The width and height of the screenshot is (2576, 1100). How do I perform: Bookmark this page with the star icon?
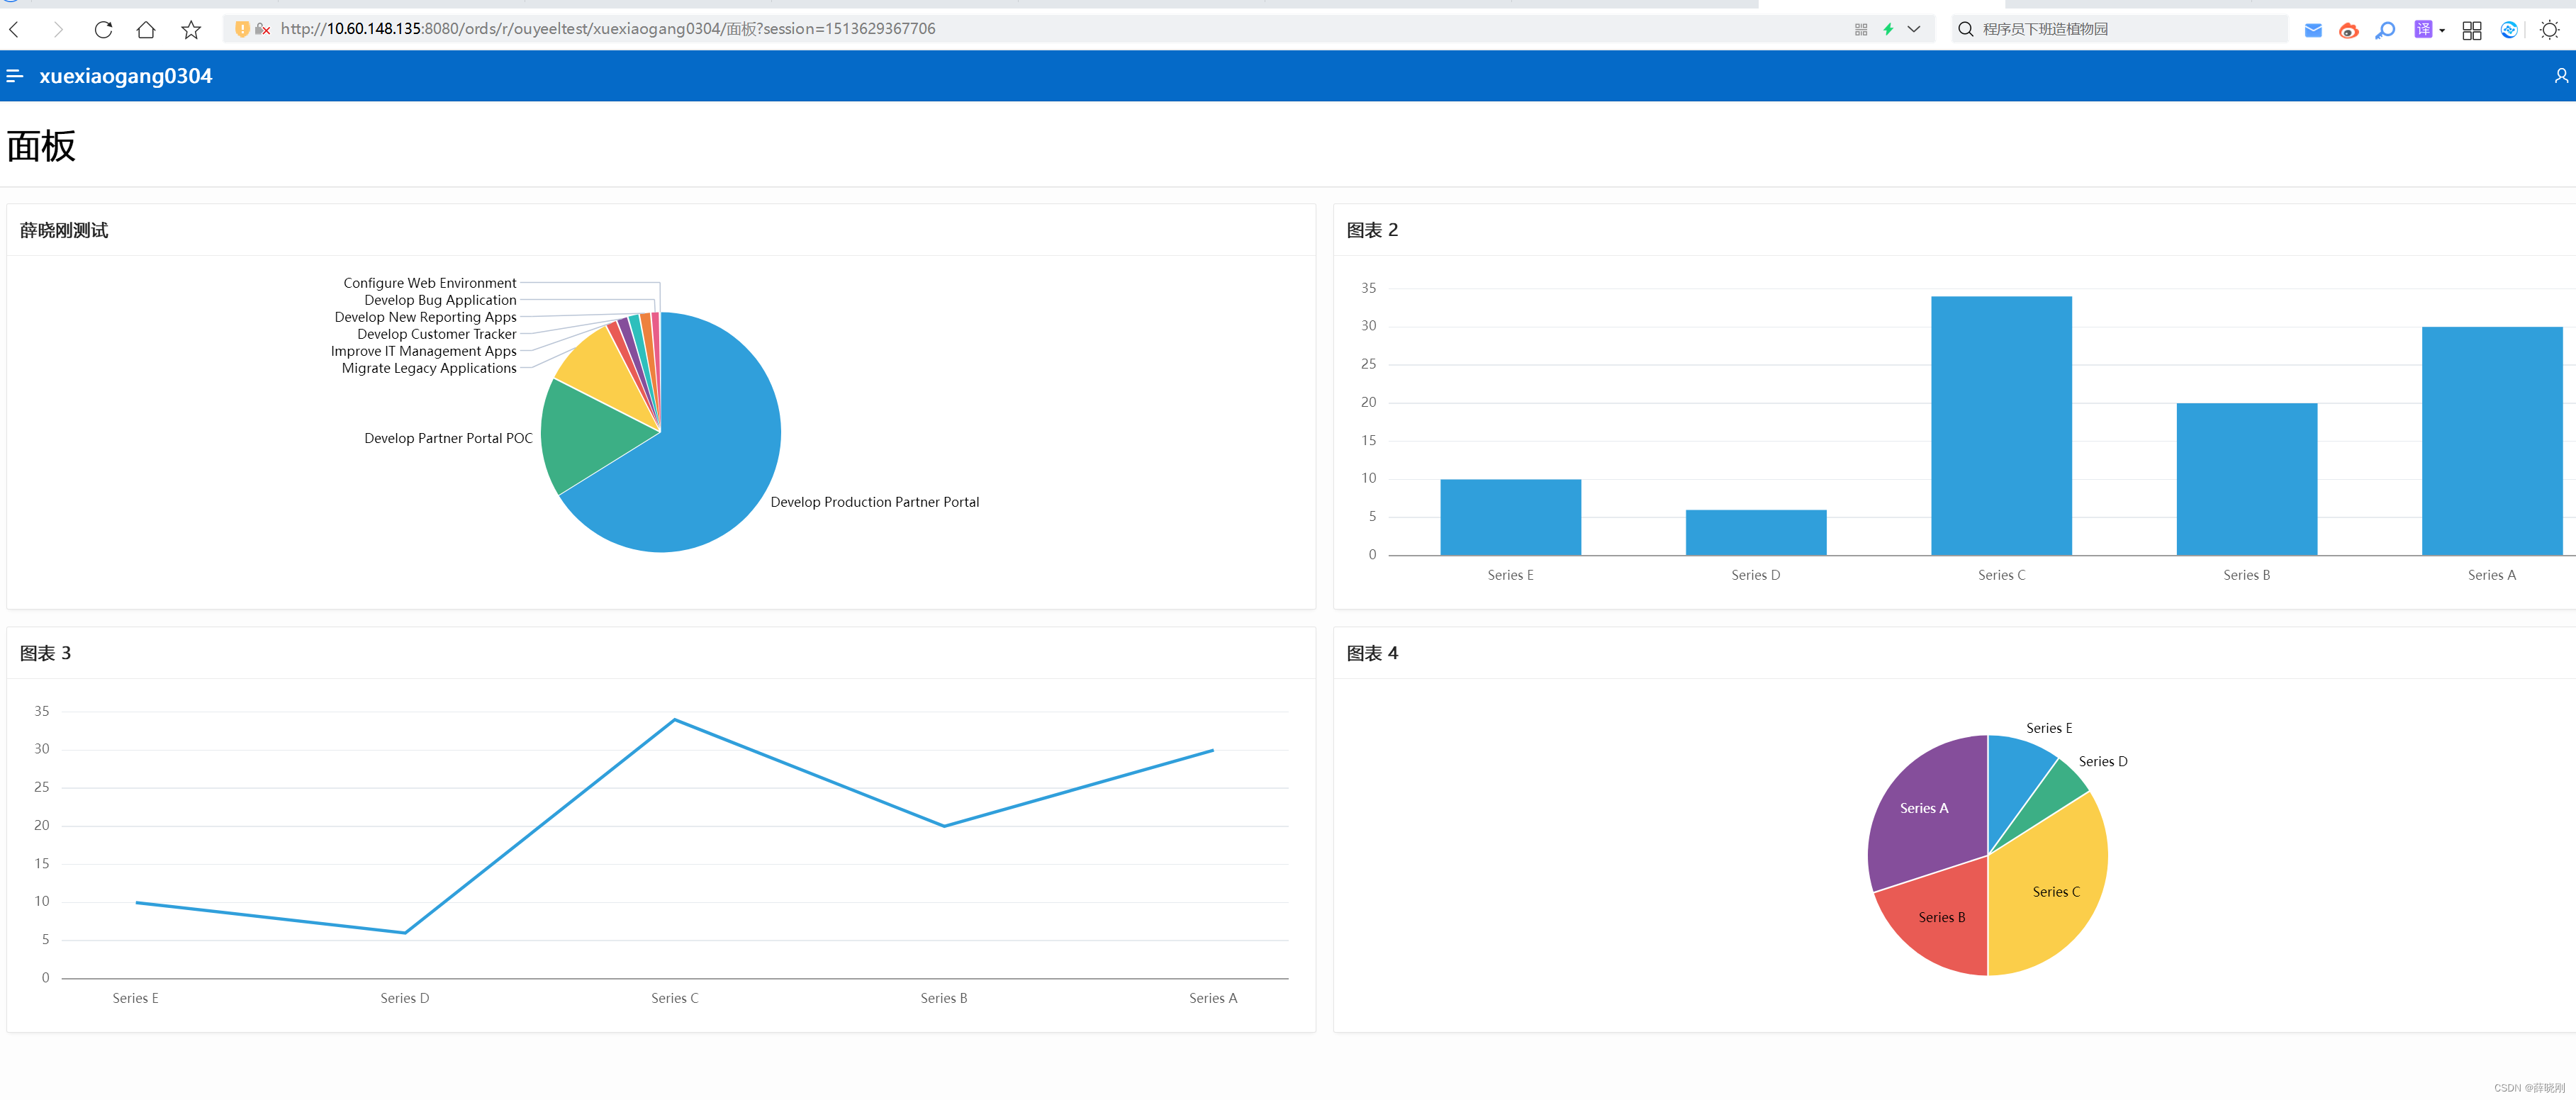click(x=191, y=30)
